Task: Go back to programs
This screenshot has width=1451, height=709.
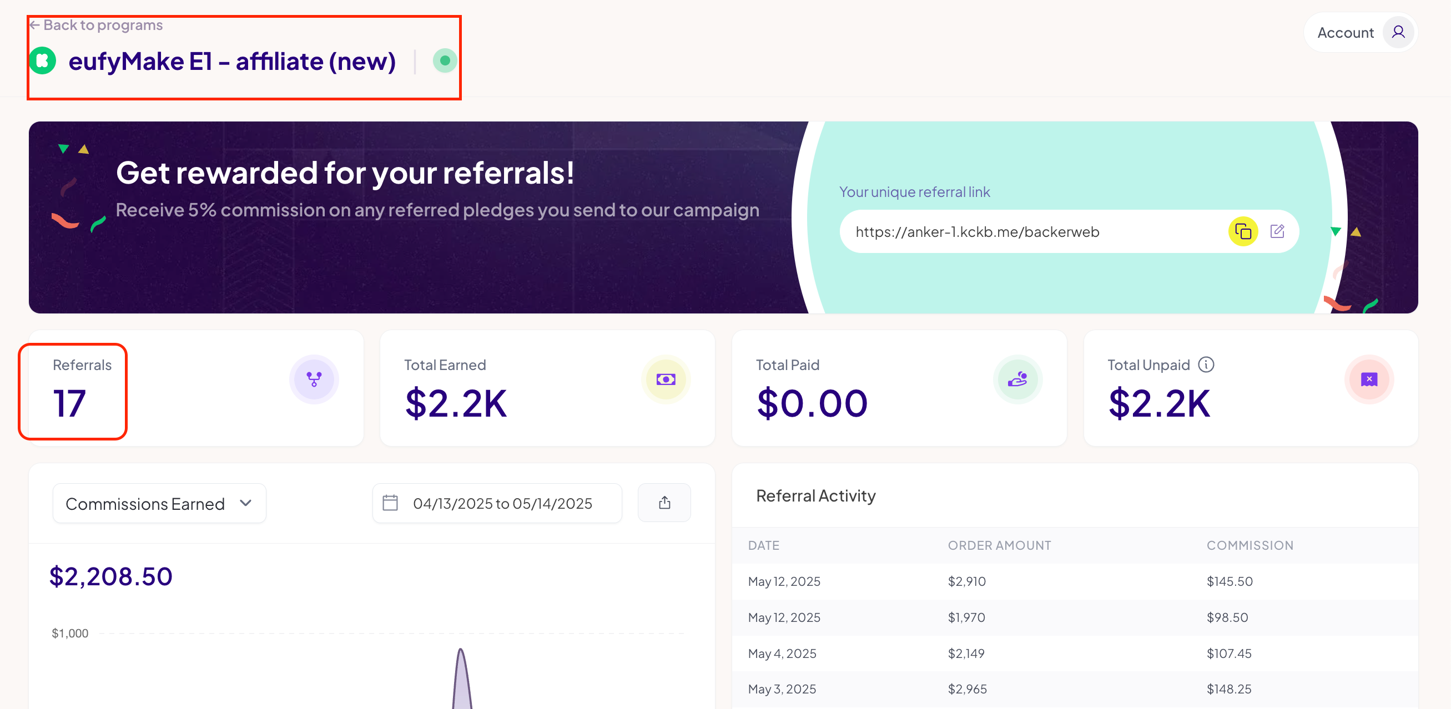Action: coord(97,26)
